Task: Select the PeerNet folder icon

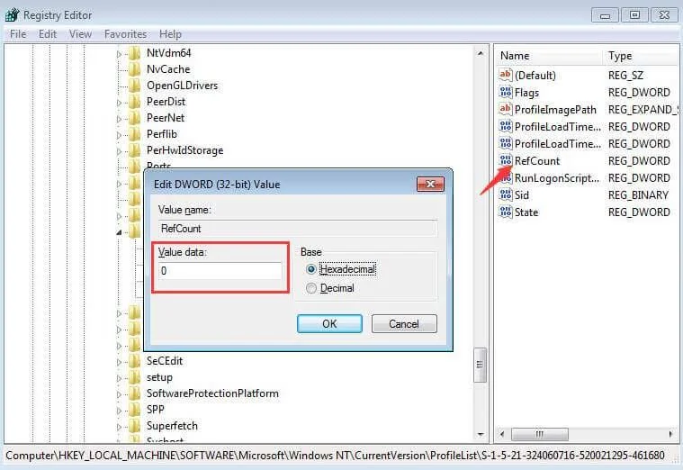Action: tap(135, 118)
